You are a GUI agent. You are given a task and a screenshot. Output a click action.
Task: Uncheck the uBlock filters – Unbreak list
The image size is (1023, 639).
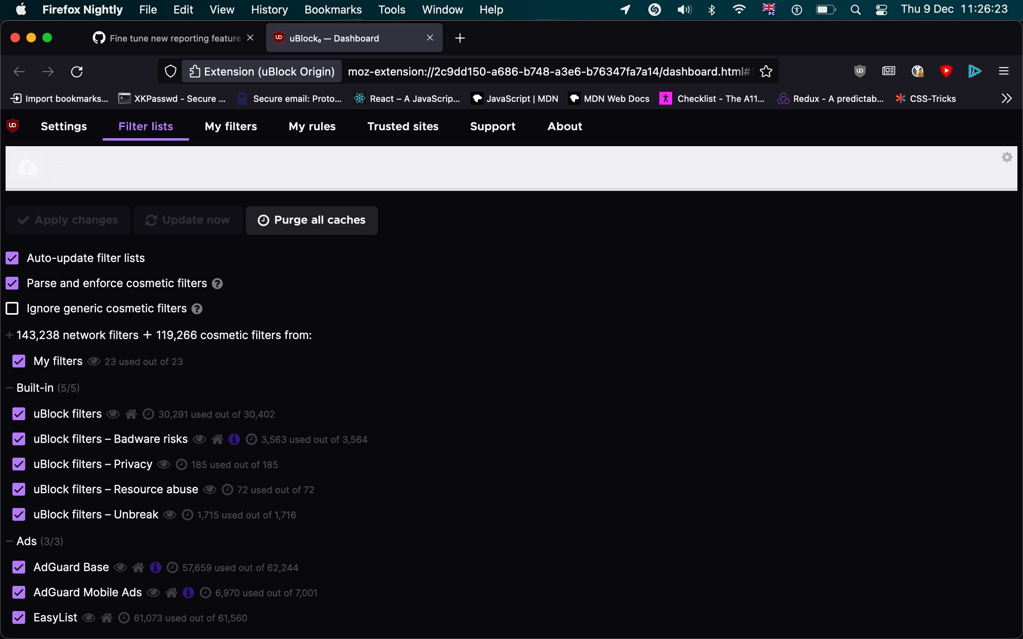coord(19,514)
